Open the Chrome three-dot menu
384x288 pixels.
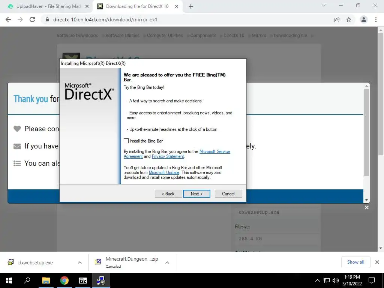[x=376, y=19]
